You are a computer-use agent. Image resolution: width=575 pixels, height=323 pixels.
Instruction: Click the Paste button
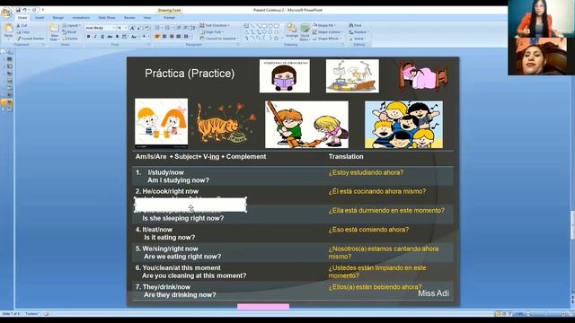(8, 31)
